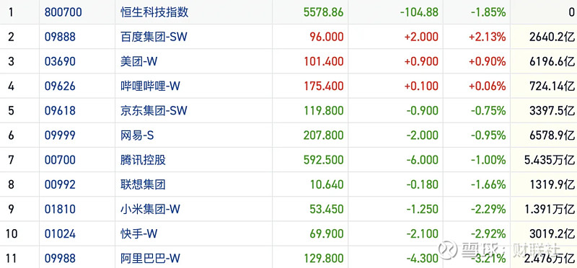The width and height of the screenshot is (577, 268).
Task: Open 哔哩哔哩-W stock name
Action: (150, 86)
